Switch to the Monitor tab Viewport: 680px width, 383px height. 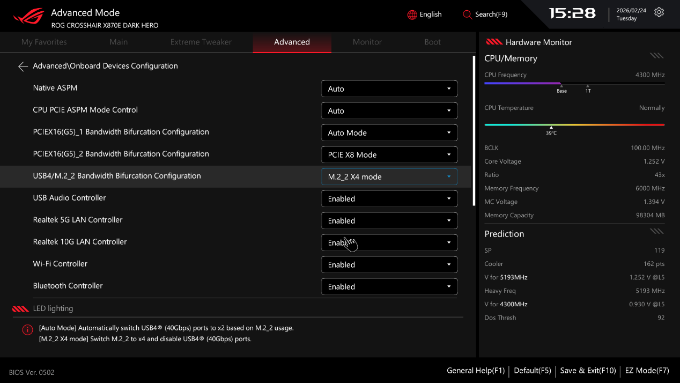(x=367, y=42)
